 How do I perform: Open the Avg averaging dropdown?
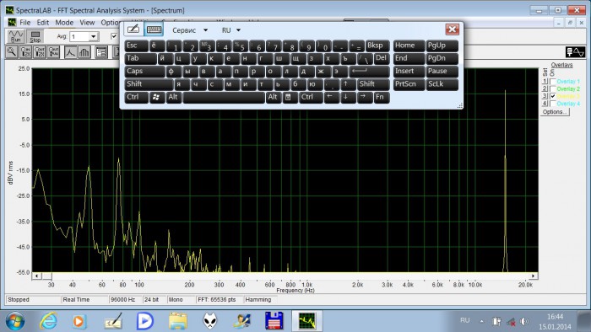pos(93,36)
